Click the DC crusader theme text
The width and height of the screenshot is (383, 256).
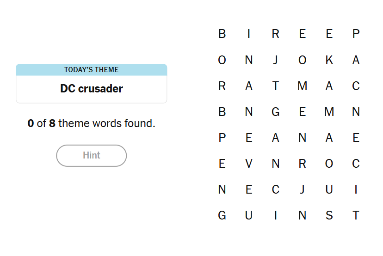[x=92, y=89]
